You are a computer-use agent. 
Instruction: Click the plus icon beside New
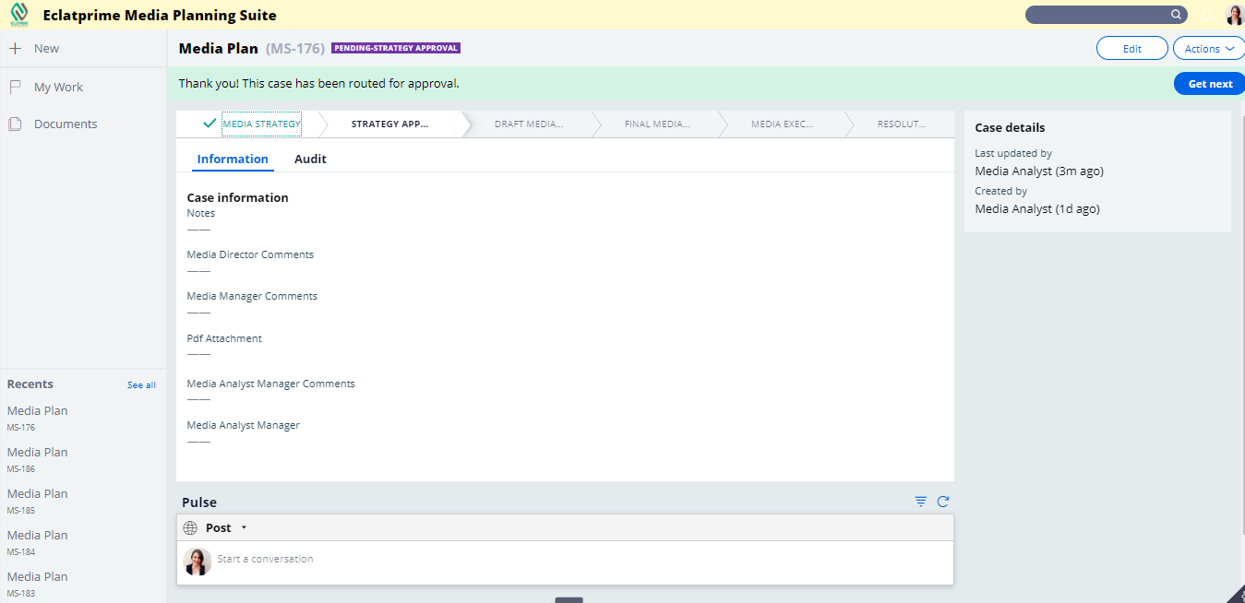15,48
